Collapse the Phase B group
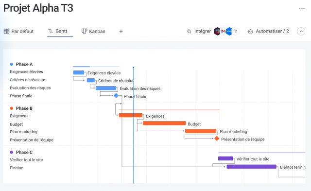The image size is (311, 191). [x=12, y=108]
